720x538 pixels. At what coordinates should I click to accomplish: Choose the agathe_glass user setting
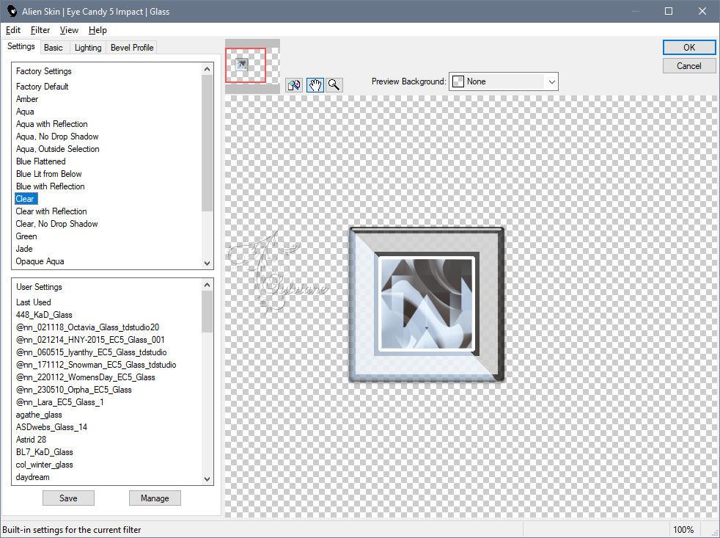click(x=39, y=414)
